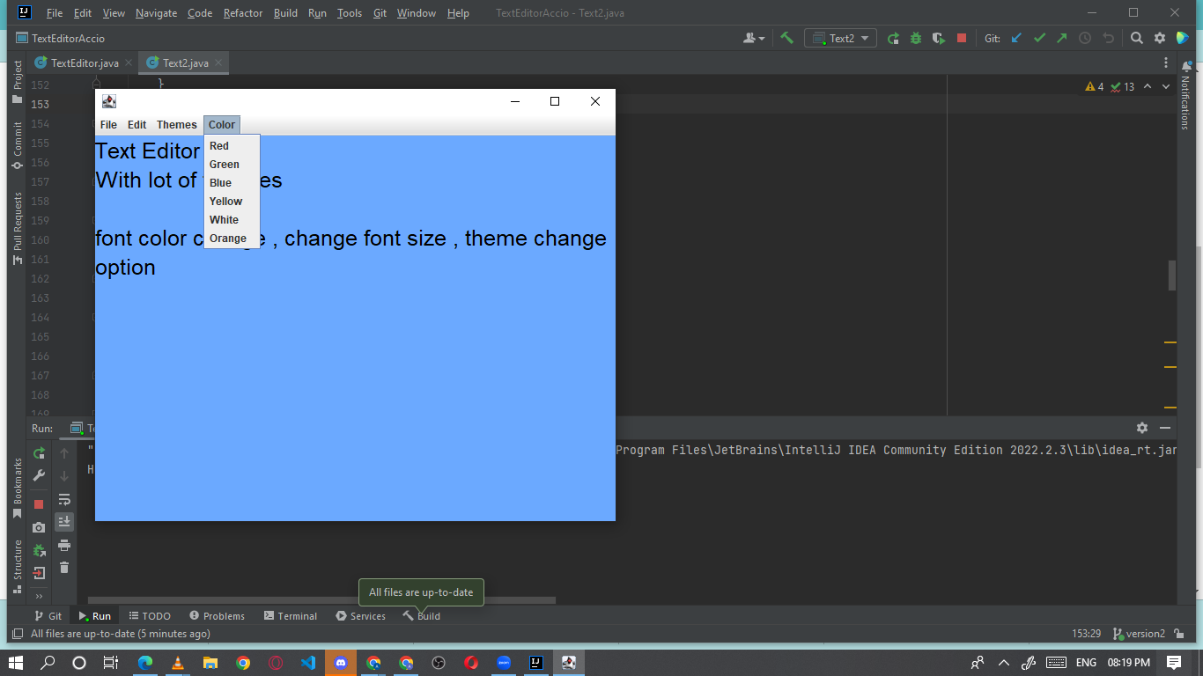The height and width of the screenshot is (676, 1203).
Task: Start debugging with the bug icon
Action: (915, 38)
